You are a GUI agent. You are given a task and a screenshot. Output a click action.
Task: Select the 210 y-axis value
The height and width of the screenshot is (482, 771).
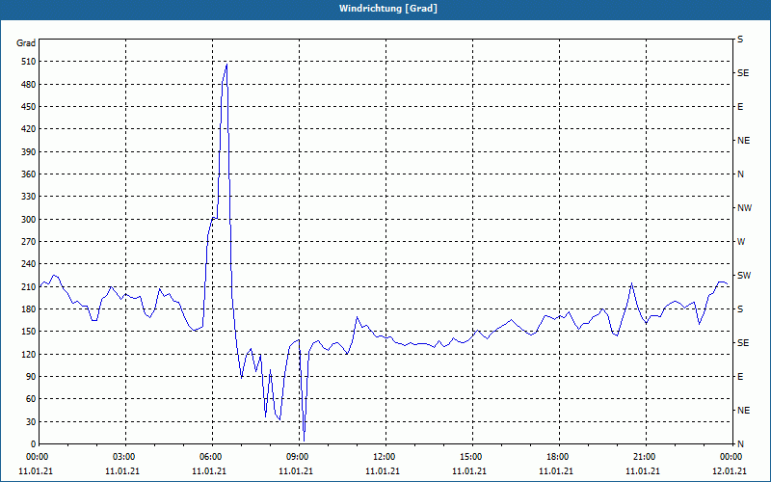tap(29, 286)
